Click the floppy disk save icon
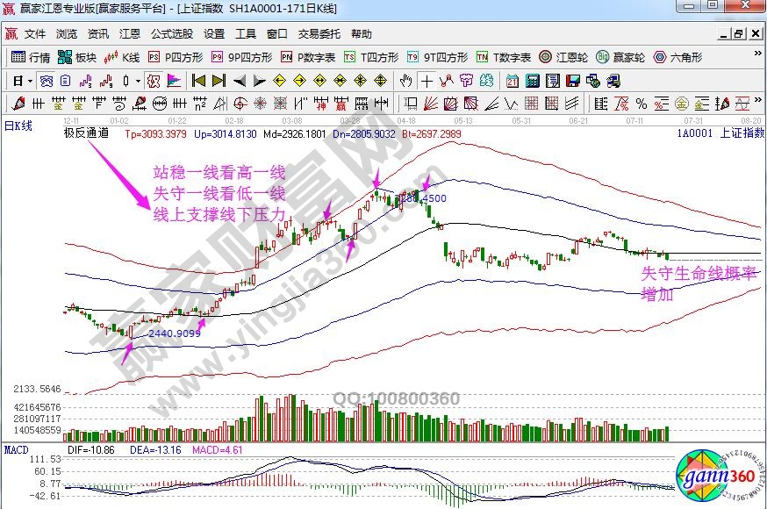 click(574, 81)
